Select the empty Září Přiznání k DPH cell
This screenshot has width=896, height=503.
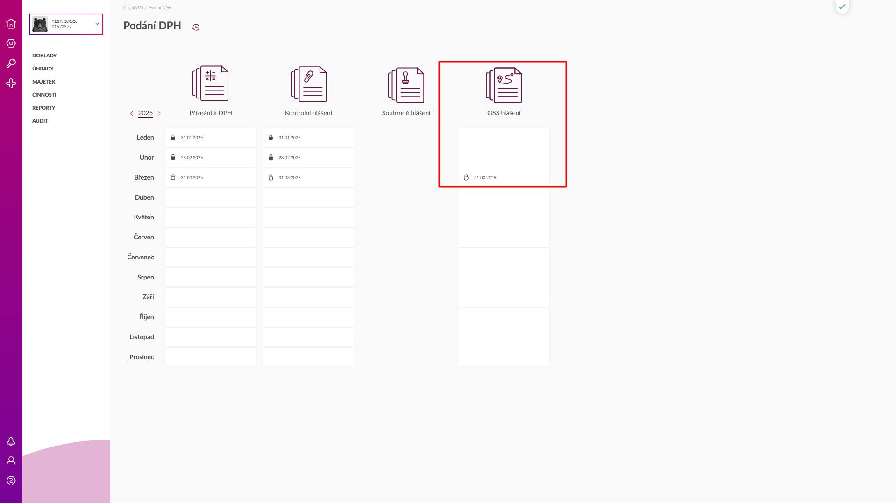pyautogui.click(x=211, y=297)
